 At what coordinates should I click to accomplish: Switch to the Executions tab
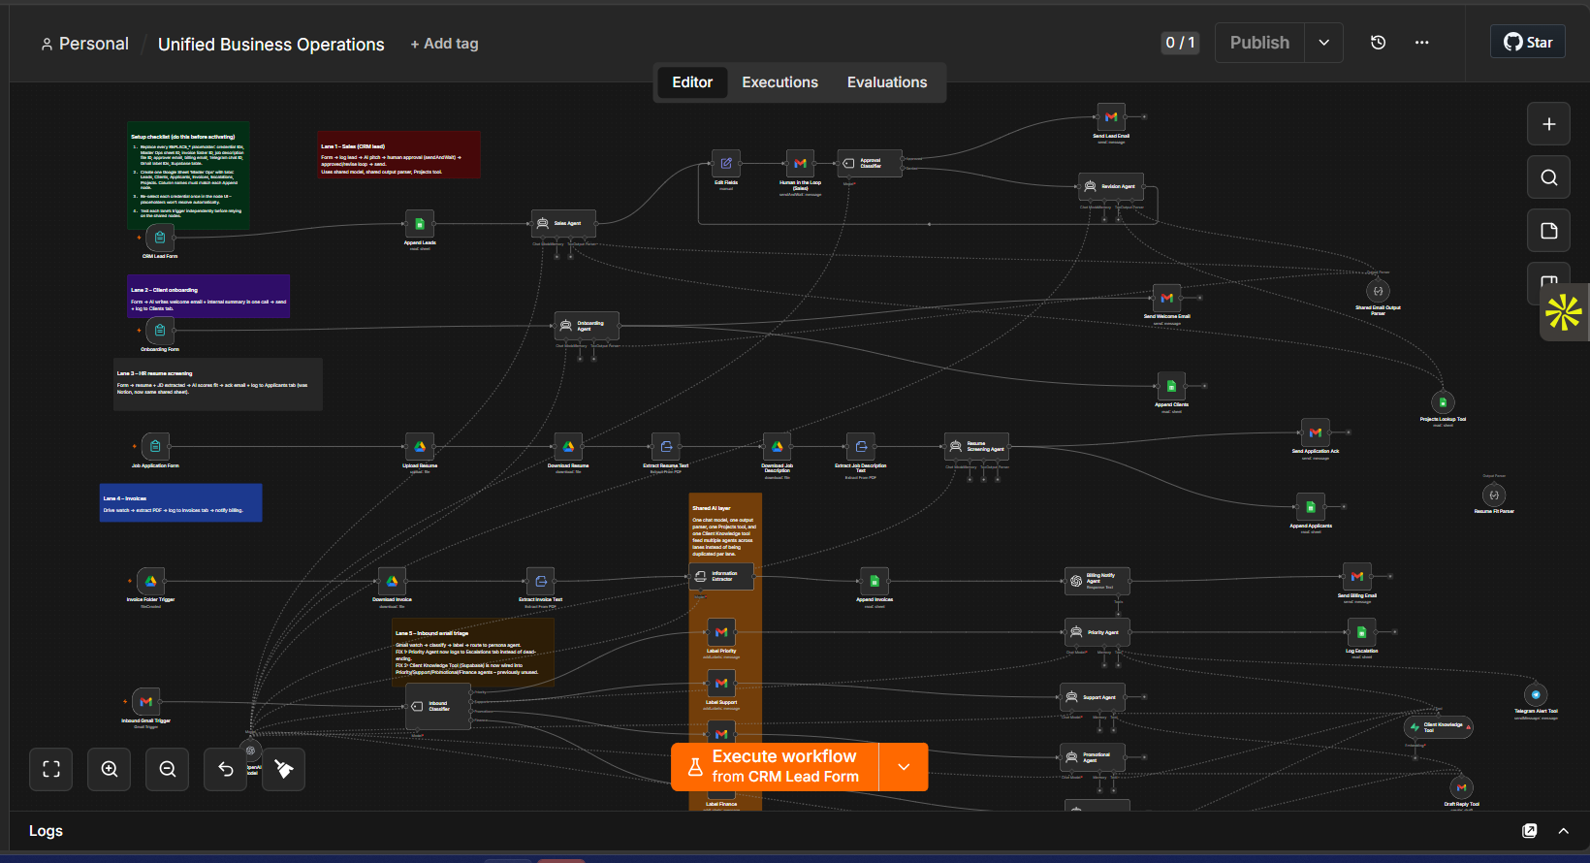779,82
